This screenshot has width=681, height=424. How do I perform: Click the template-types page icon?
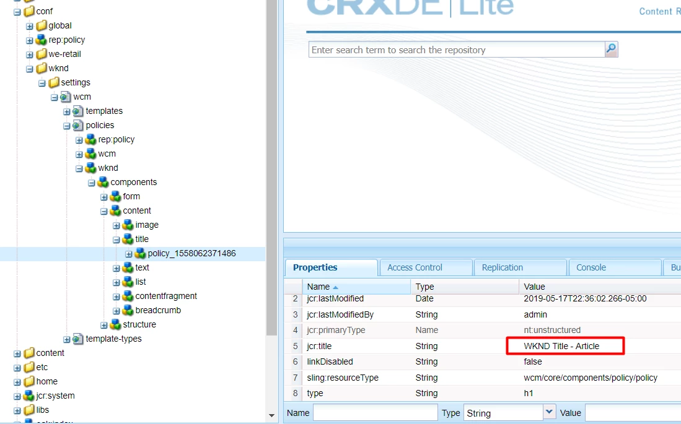tap(78, 339)
